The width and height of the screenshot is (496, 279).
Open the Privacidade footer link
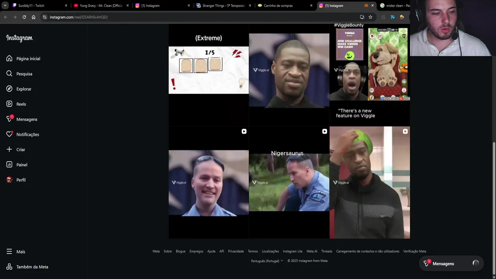[236, 251]
